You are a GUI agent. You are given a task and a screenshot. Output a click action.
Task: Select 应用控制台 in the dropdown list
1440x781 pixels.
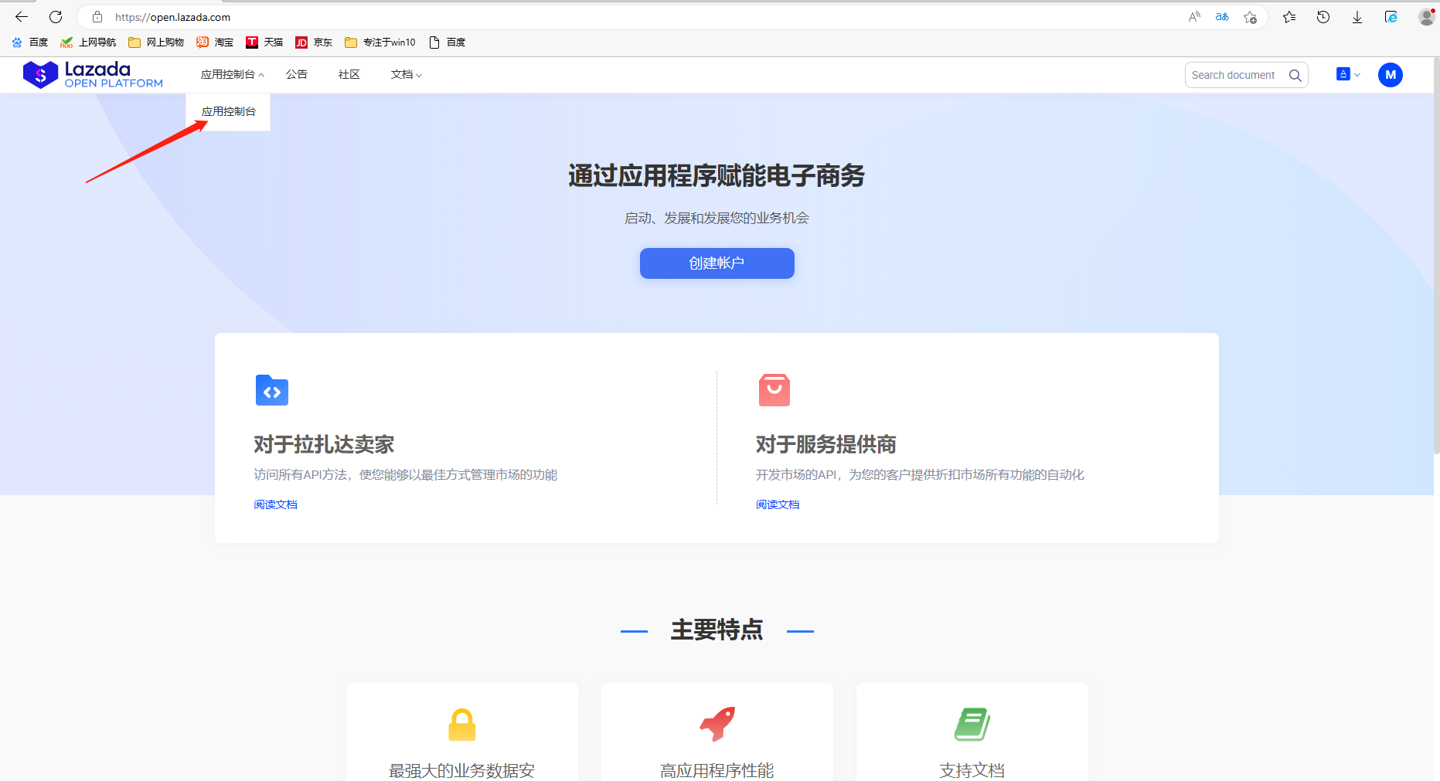click(228, 112)
